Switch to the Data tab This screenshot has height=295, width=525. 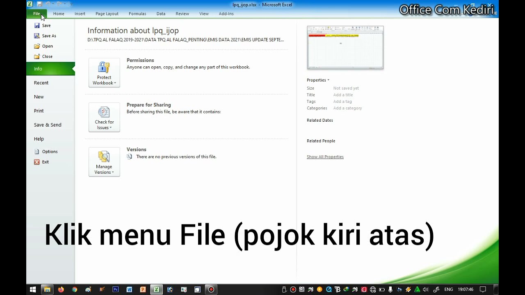pos(161,14)
